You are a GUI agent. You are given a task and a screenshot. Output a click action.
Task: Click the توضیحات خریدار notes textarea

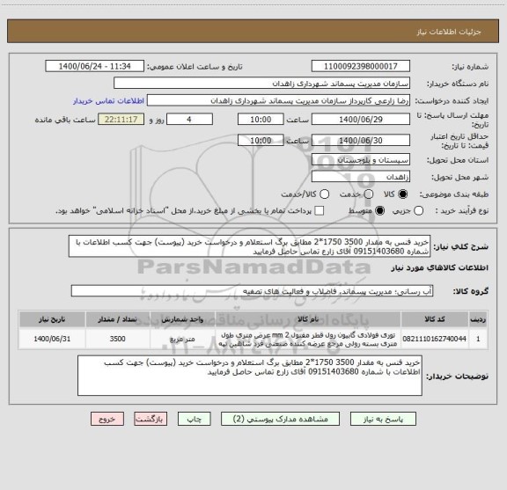click(x=250, y=376)
